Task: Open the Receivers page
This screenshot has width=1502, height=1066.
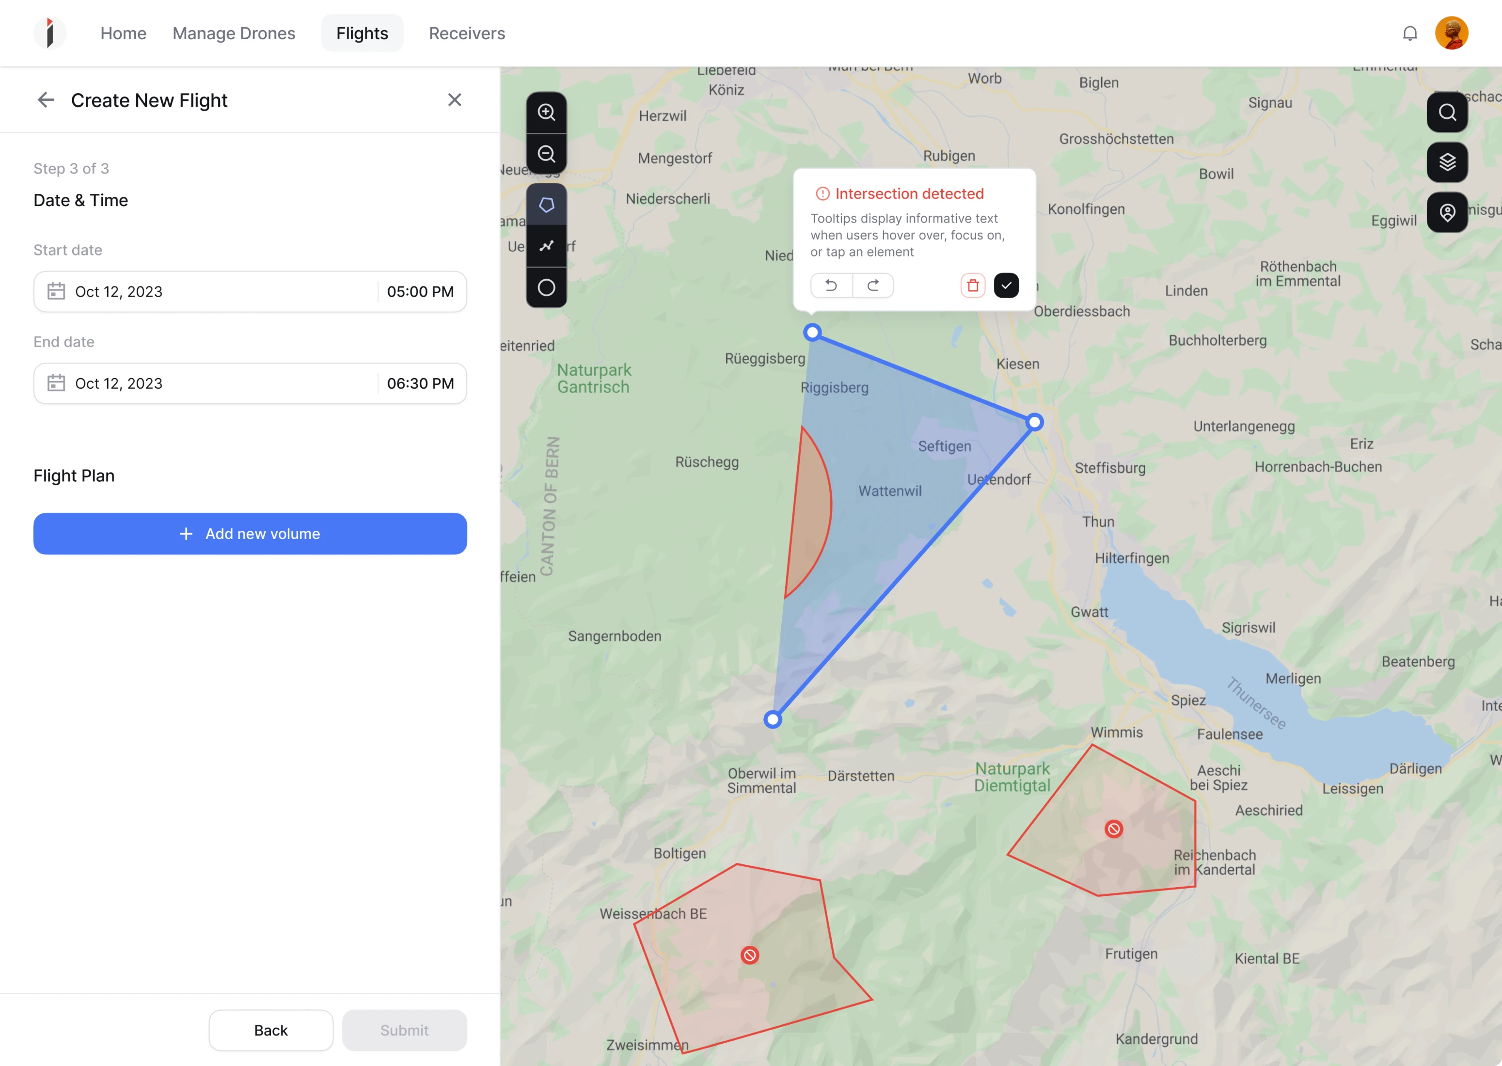Action: coord(467,33)
